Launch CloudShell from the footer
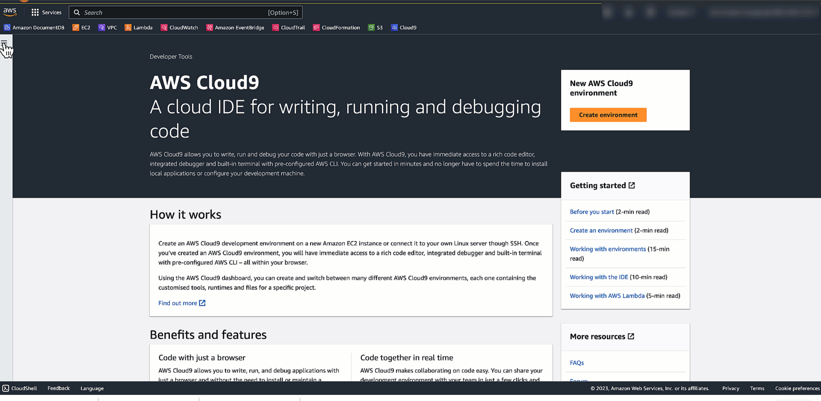This screenshot has height=401, width=821. (x=20, y=388)
